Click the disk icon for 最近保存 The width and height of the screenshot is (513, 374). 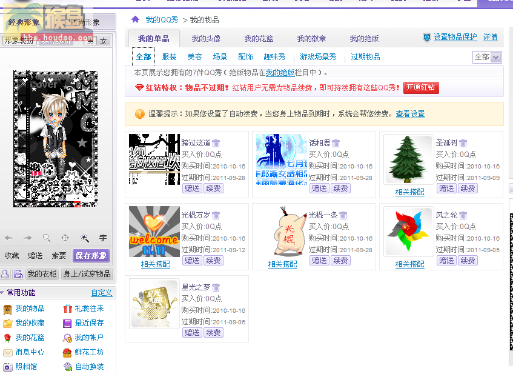(67, 324)
